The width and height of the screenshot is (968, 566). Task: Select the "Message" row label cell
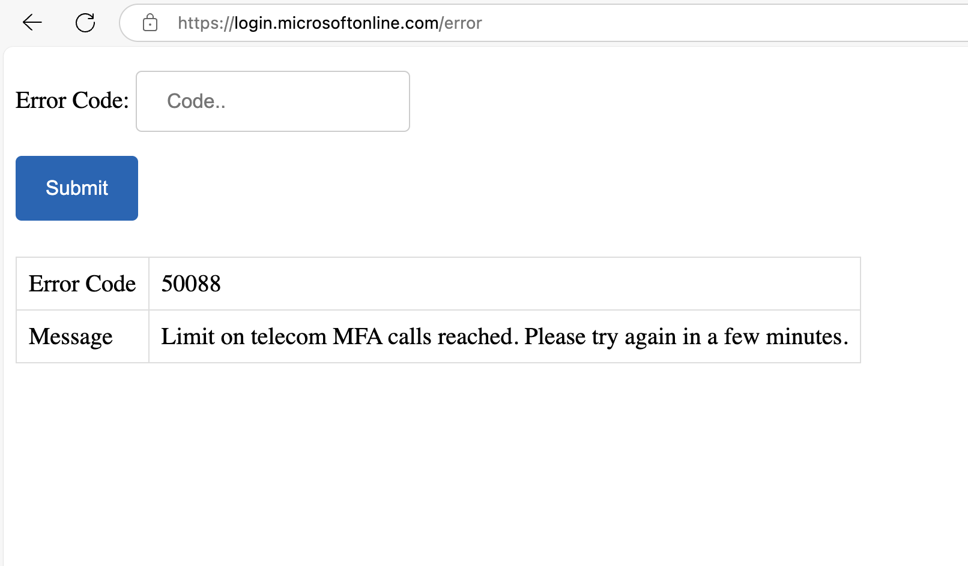click(82, 336)
